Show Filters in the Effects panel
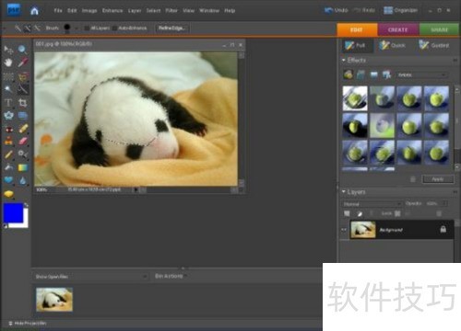Screen dimensions: 461x331 click(x=348, y=74)
